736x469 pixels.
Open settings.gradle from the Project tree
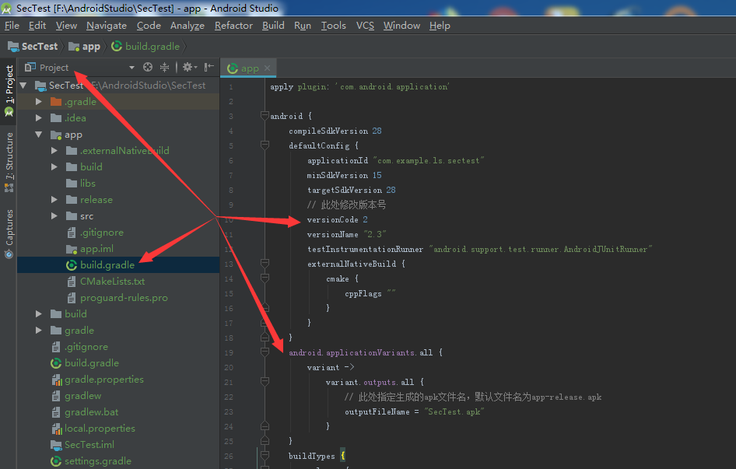coord(99,460)
